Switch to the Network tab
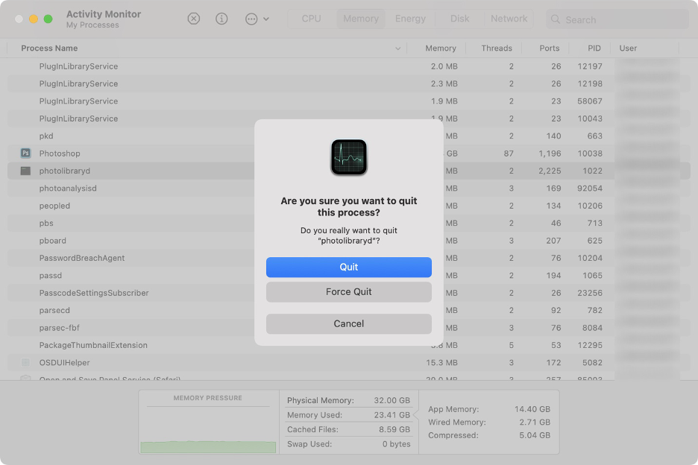Image resolution: width=698 pixels, height=465 pixels. coord(509,19)
